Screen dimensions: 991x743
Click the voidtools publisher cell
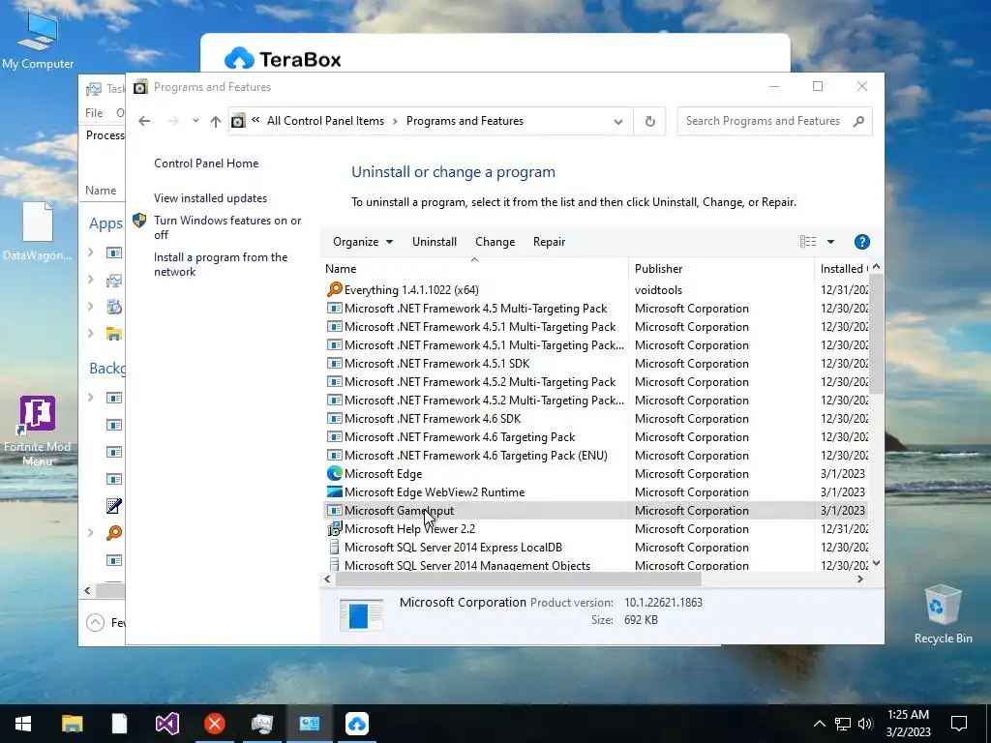(658, 289)
